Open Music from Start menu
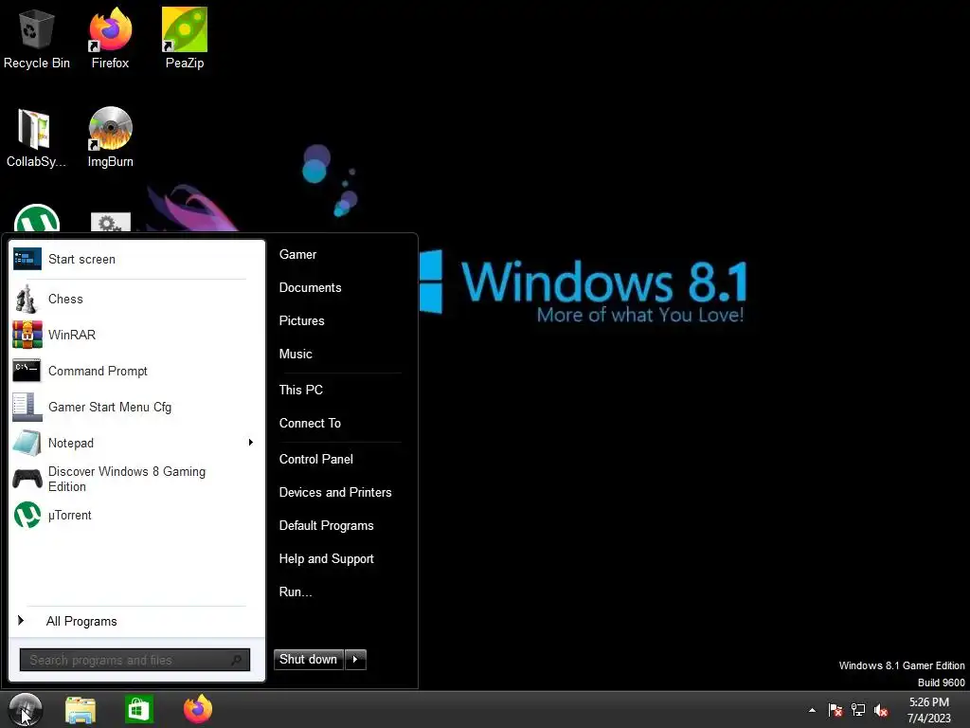This screenshot has height=728, width=970. coord(296,355)
